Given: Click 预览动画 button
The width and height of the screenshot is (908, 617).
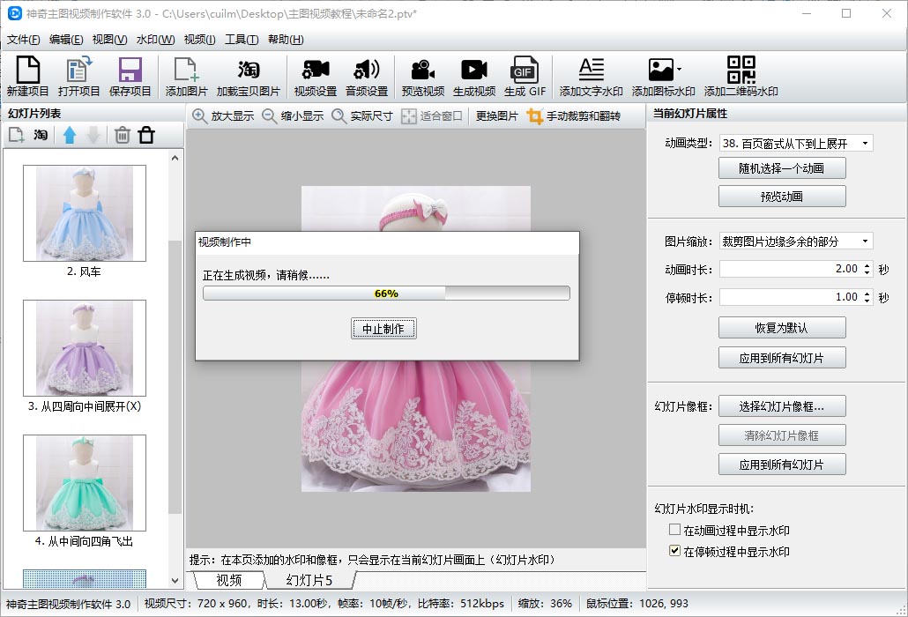Looking at the screenshot, I should (782, 197).
